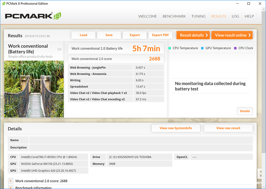This screenshot has width=266, height=189.
Task: Save the benchmark result
Action: (109, 35)
